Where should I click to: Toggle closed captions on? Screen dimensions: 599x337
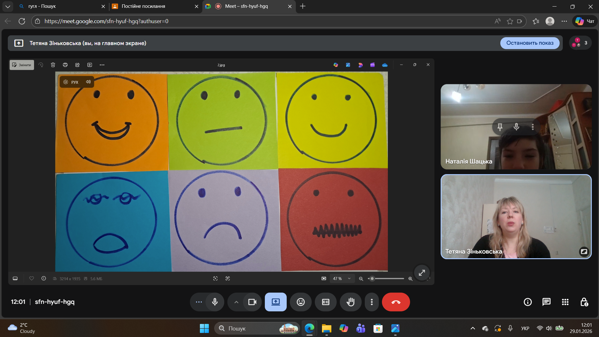point(325,302)
